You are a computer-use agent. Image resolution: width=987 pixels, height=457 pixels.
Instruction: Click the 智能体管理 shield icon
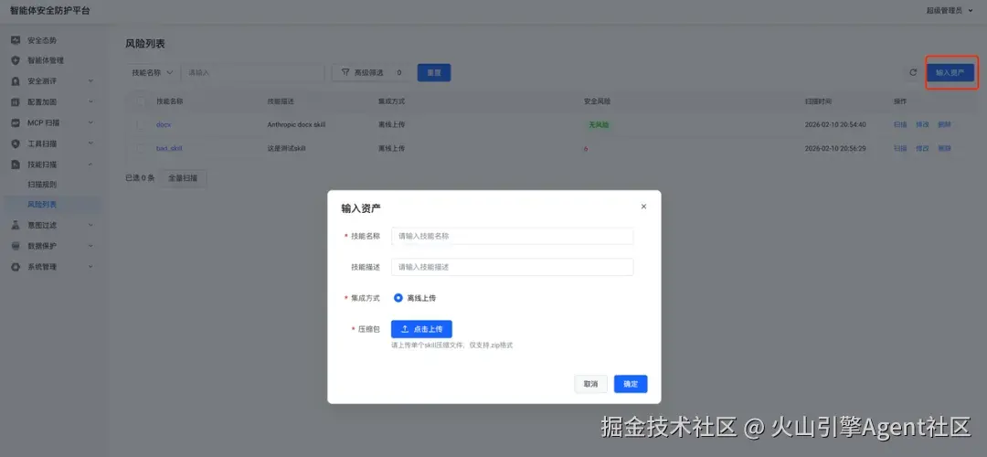point(16,60)
